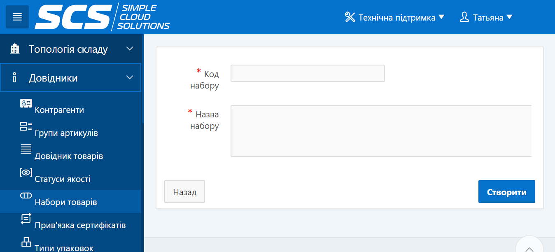
Task: Click the Створити button
Action: (x=507, y=192)
